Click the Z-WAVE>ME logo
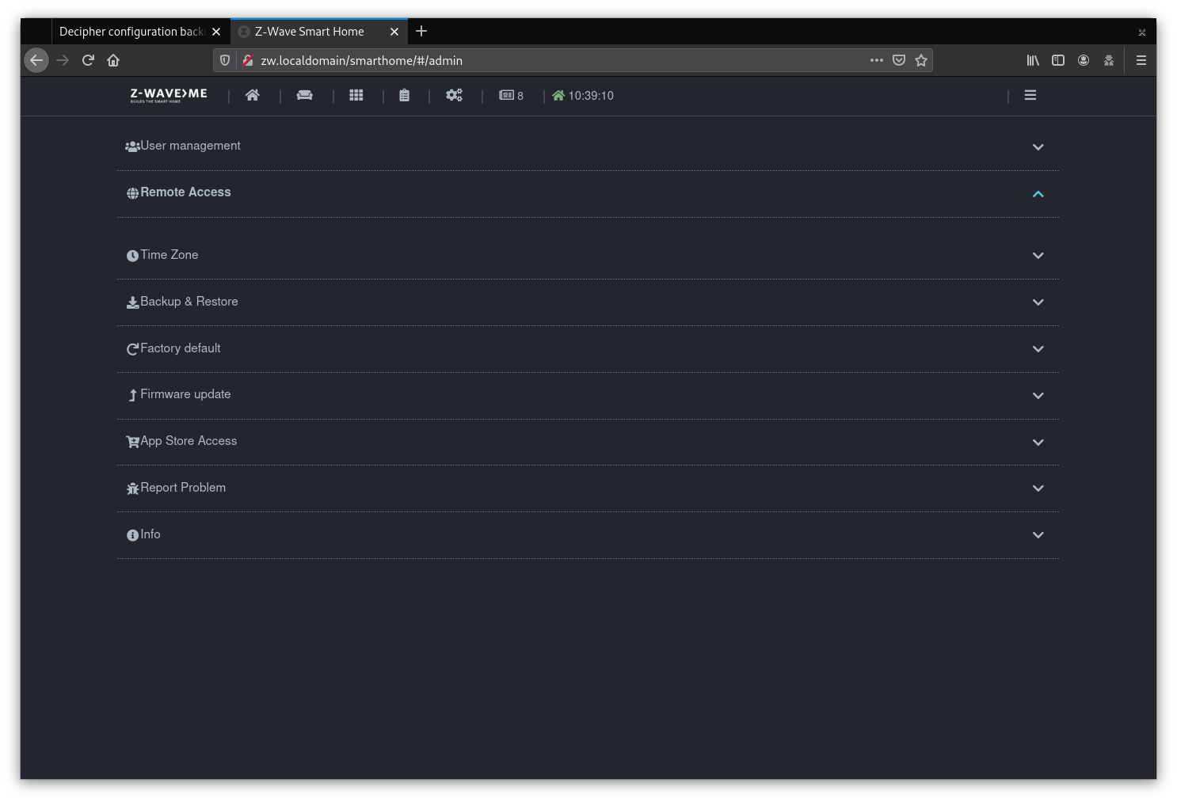The width and height of the screenshot is (1177, 802). 167,96
